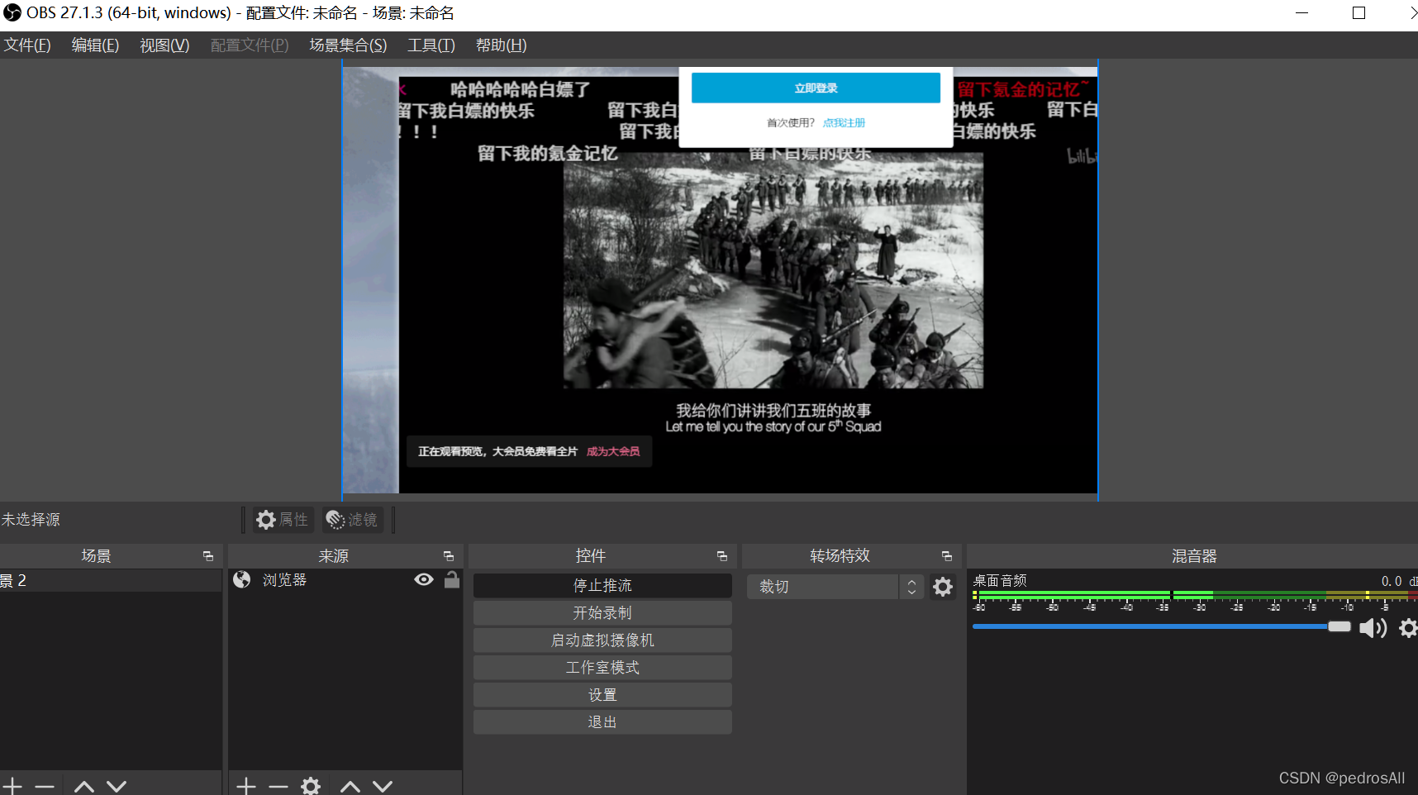Screen dimensions: 1418x795
Task: Click the 桌面音频 label in mixer
Action: (x=1000, y=581)
